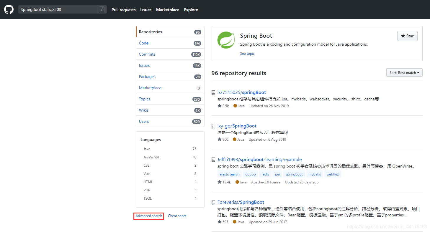
Task: Select the Code results filter
Action: pos(170,43)
